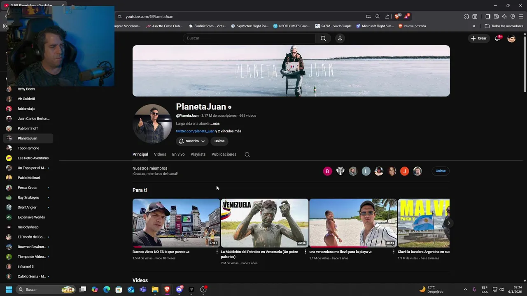Viewport: 527px width, 296px height.
Task: Open Todos los marcadores folder
Action: (504, 26)
